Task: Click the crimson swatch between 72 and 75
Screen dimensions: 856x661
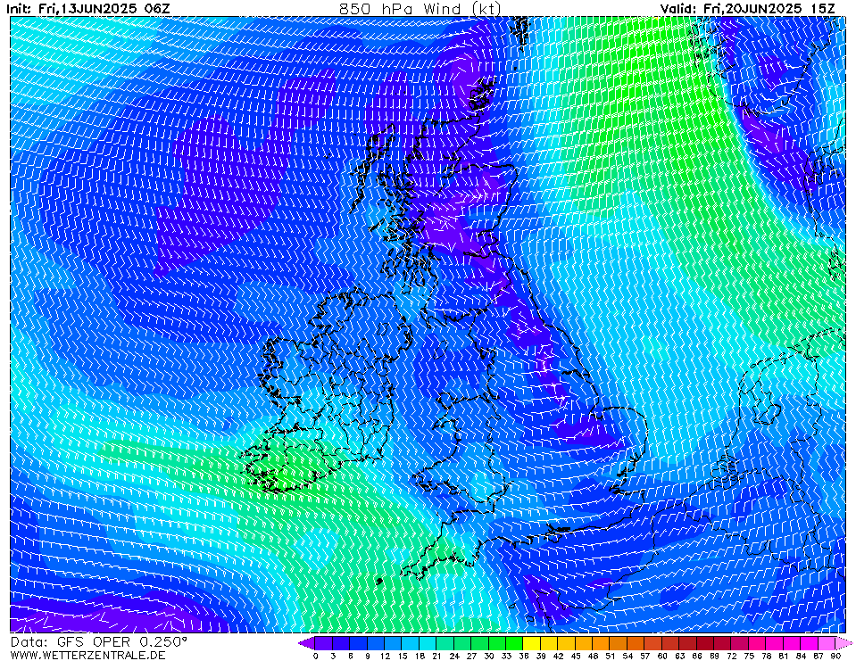Action: 740,643
